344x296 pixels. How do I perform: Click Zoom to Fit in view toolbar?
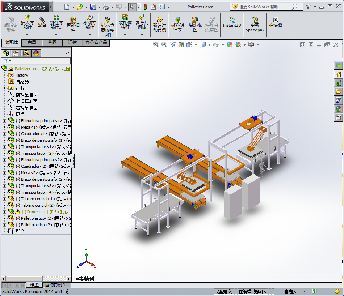tap(156, 45)
